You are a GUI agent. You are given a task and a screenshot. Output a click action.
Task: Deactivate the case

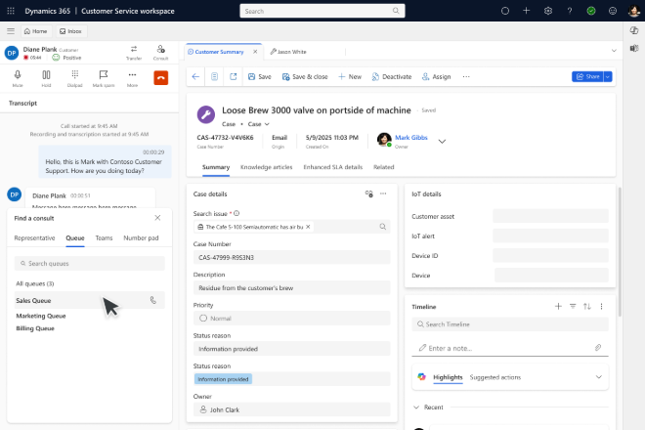pyautogui.click(x=392, y=77)
